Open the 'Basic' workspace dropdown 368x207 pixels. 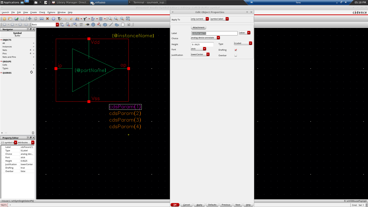tap(45, 25)
